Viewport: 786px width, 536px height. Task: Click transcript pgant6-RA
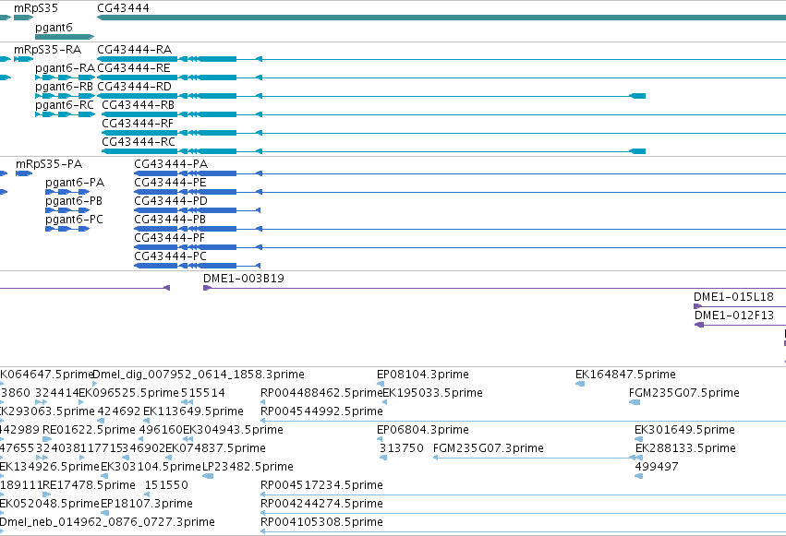tap(65, 68)
